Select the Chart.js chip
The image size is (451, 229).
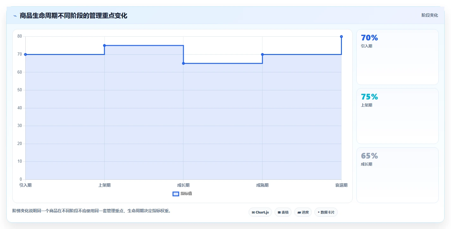(260, 212)
